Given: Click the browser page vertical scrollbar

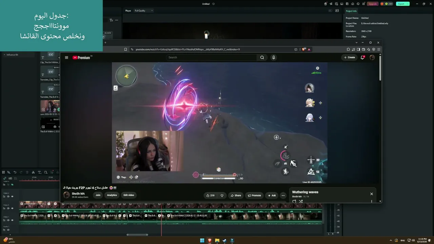Looking at the screenshot, I should click(380, 68).
